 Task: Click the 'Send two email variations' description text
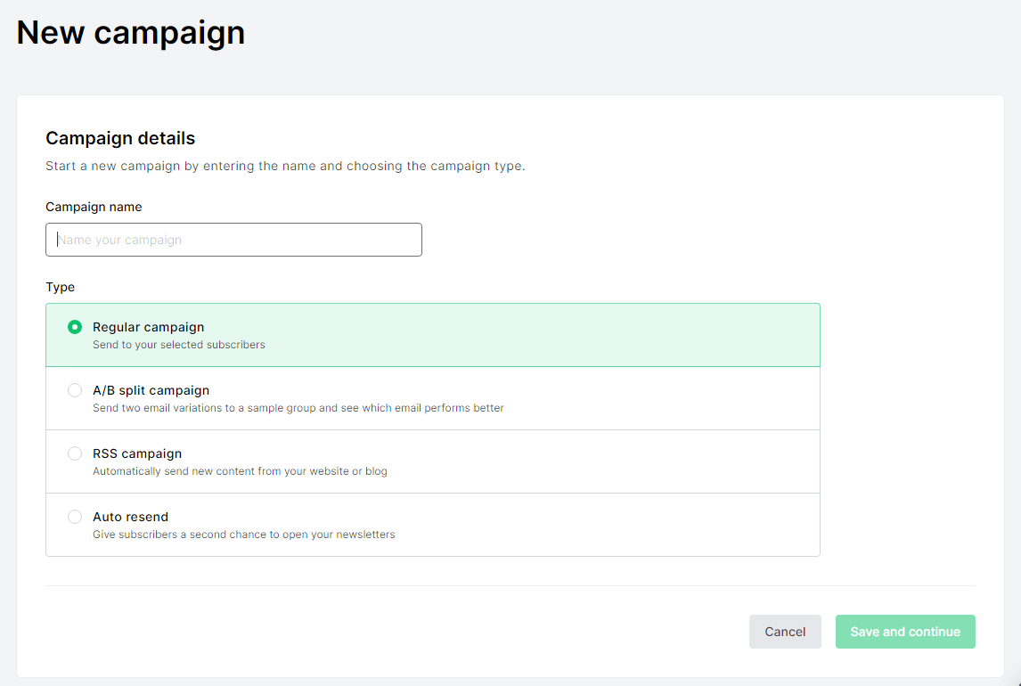click(x=298, y=408)
